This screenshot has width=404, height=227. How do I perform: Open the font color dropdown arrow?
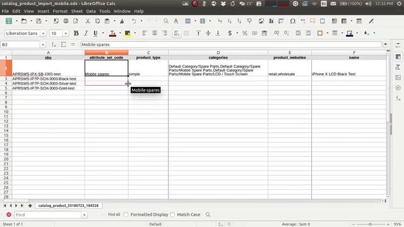[120, 33]
